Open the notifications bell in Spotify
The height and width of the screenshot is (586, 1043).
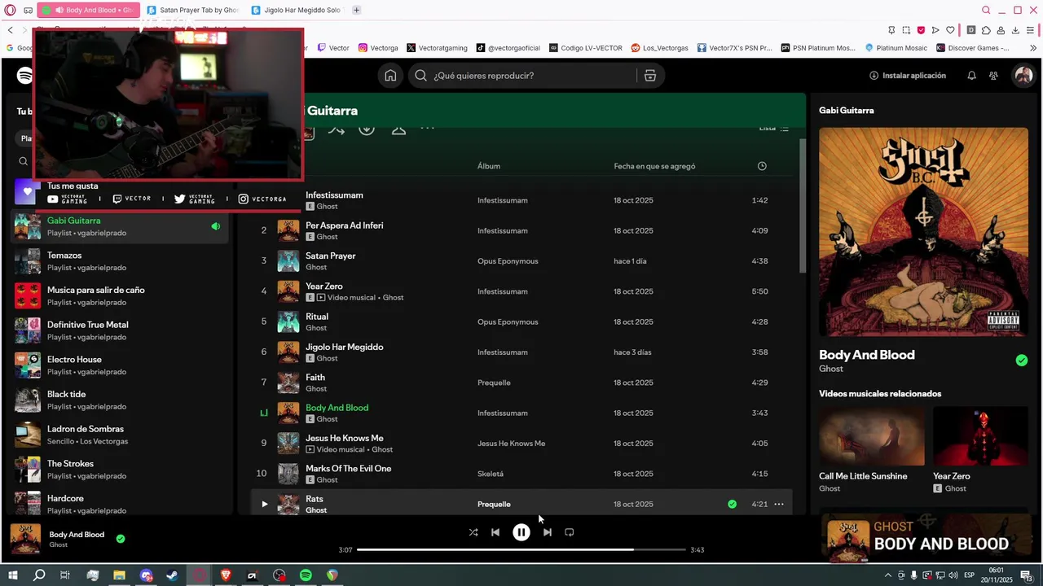coord(971,76)
